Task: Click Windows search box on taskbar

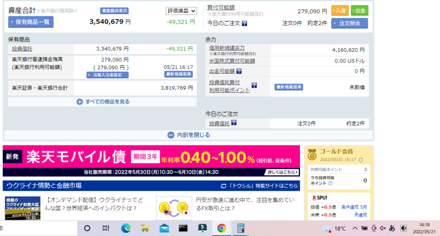Action: (x=38, y=228)
